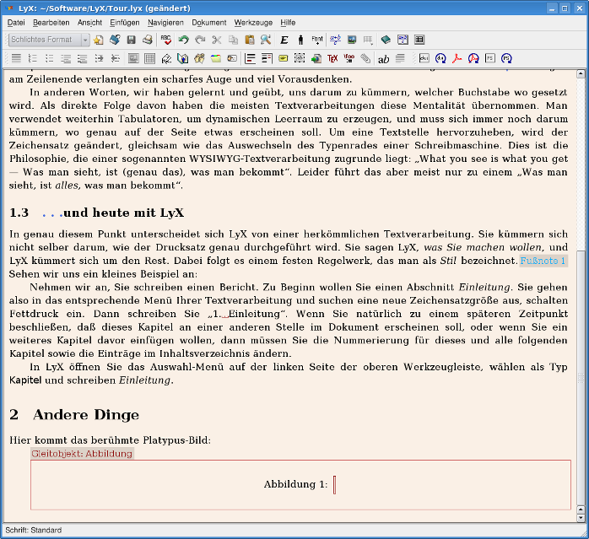Insert a graphic with the picture icon
The width and height of the screenshot is (589, 539).
click(352, 40)
